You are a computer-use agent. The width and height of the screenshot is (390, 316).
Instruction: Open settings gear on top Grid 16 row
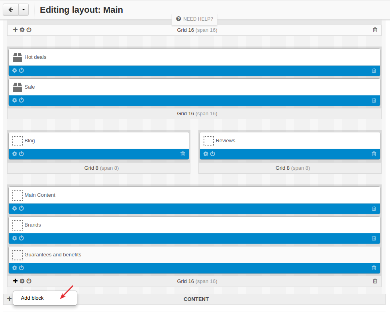22,30
